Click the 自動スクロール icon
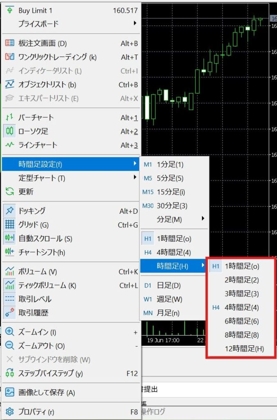Image resolution: width=277 pixels, height=420 pixels. tap(10, 238)
